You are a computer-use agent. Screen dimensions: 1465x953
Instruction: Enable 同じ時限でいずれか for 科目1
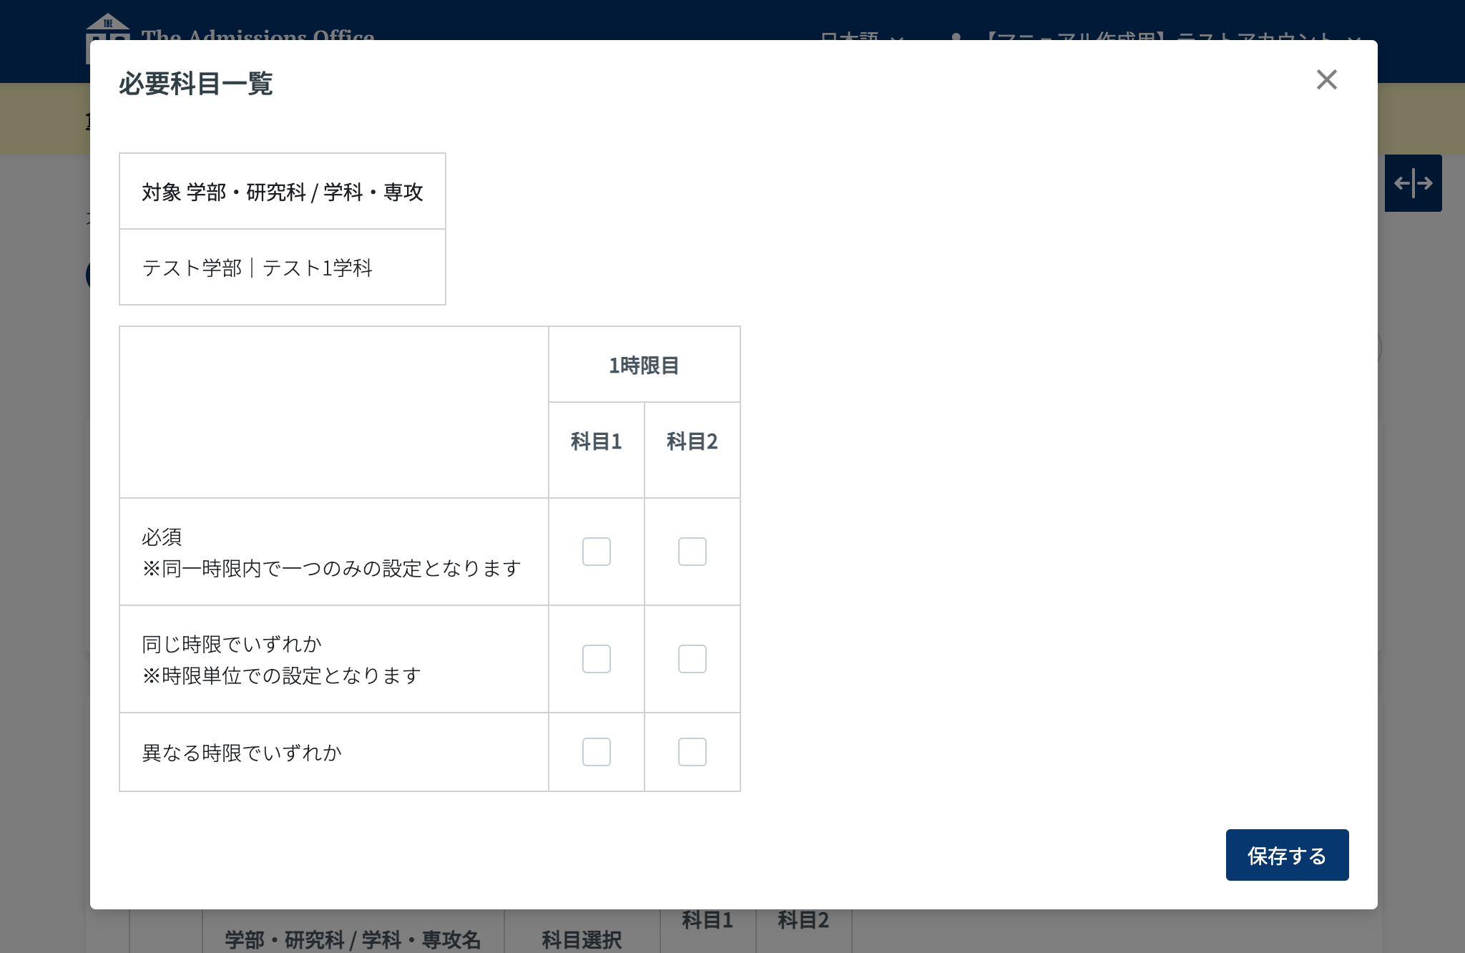coord(596,659)
